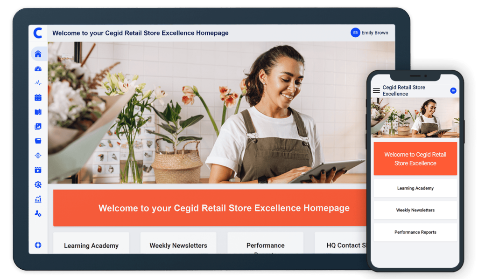This screenshot has width=478, height=279.
Task: Click the crosshair target icon in sidebar
Action: point(38,156)
